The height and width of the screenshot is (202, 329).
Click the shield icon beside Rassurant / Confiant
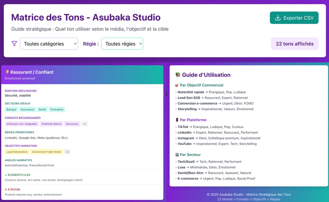[7, 72]
